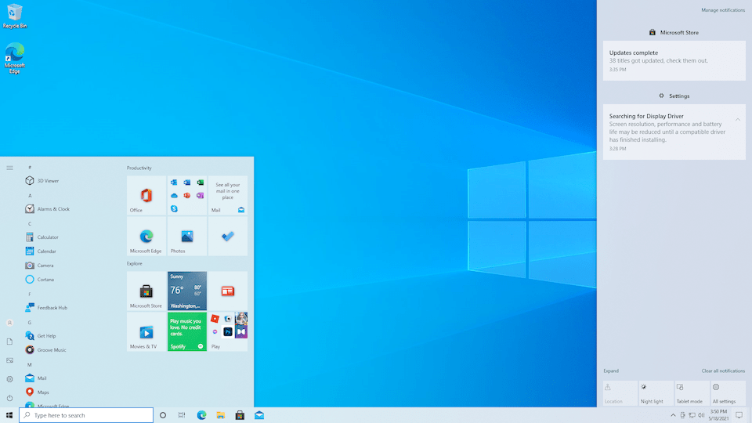The height and width of the screenshot is (423, 752).
Task: Open the Microsoft Edge tile
Action: point(146,236)
